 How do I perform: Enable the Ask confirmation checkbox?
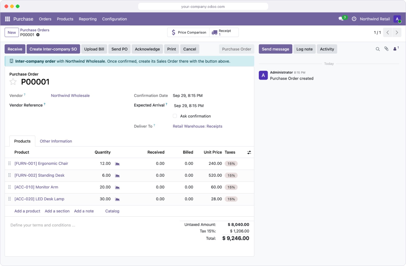click(175, 116)
